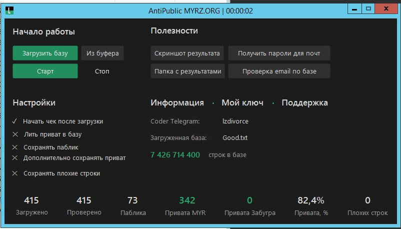Click the Telegram handle lzdivorce

coord(235,121)
